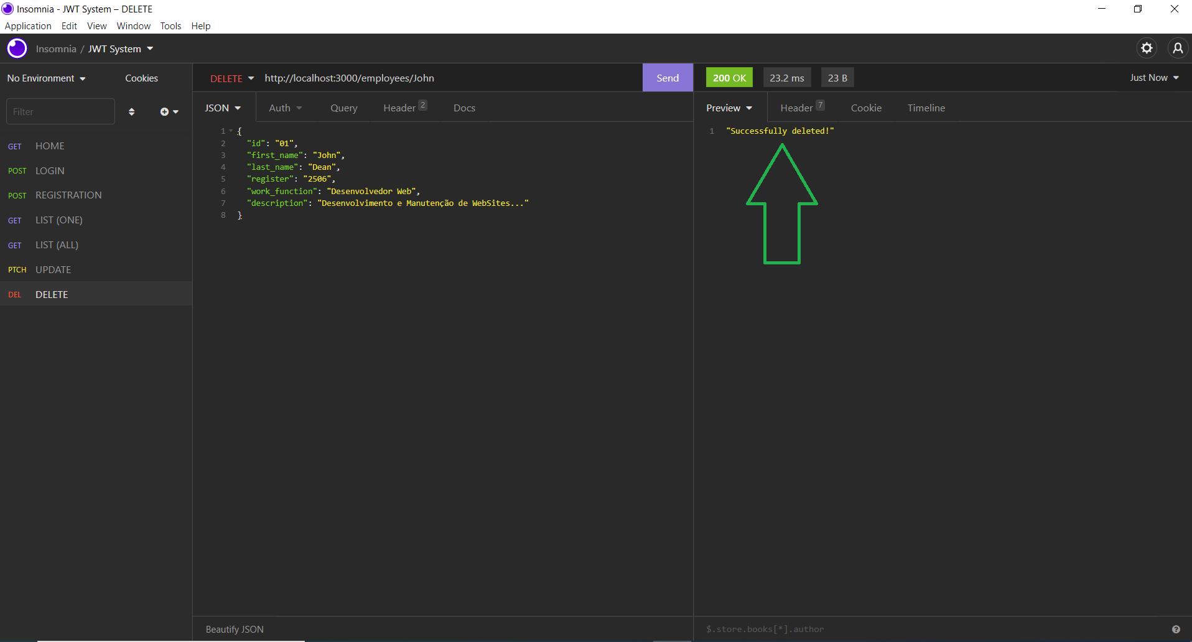Click the request sort order icon

(x=131, y=111)
